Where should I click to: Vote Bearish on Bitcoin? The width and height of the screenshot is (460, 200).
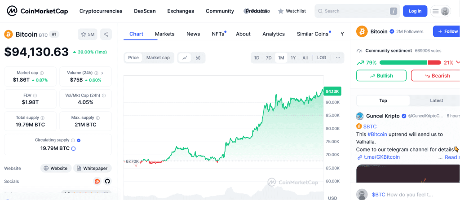(x=435, y=75)
